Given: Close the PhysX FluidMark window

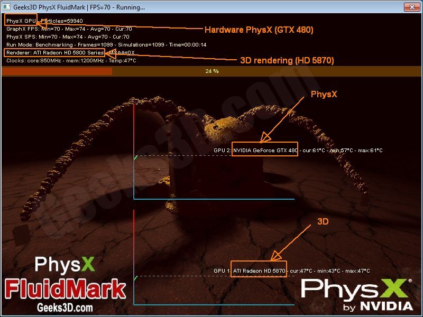Looking at the screenshot, I should pos(412,7).
